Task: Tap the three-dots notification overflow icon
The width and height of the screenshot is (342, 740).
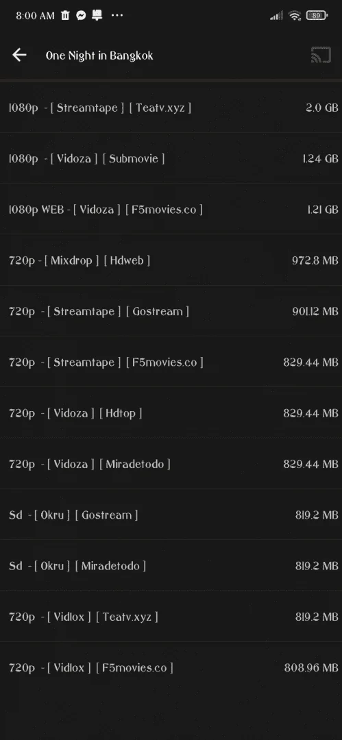Action: point(117,15)
